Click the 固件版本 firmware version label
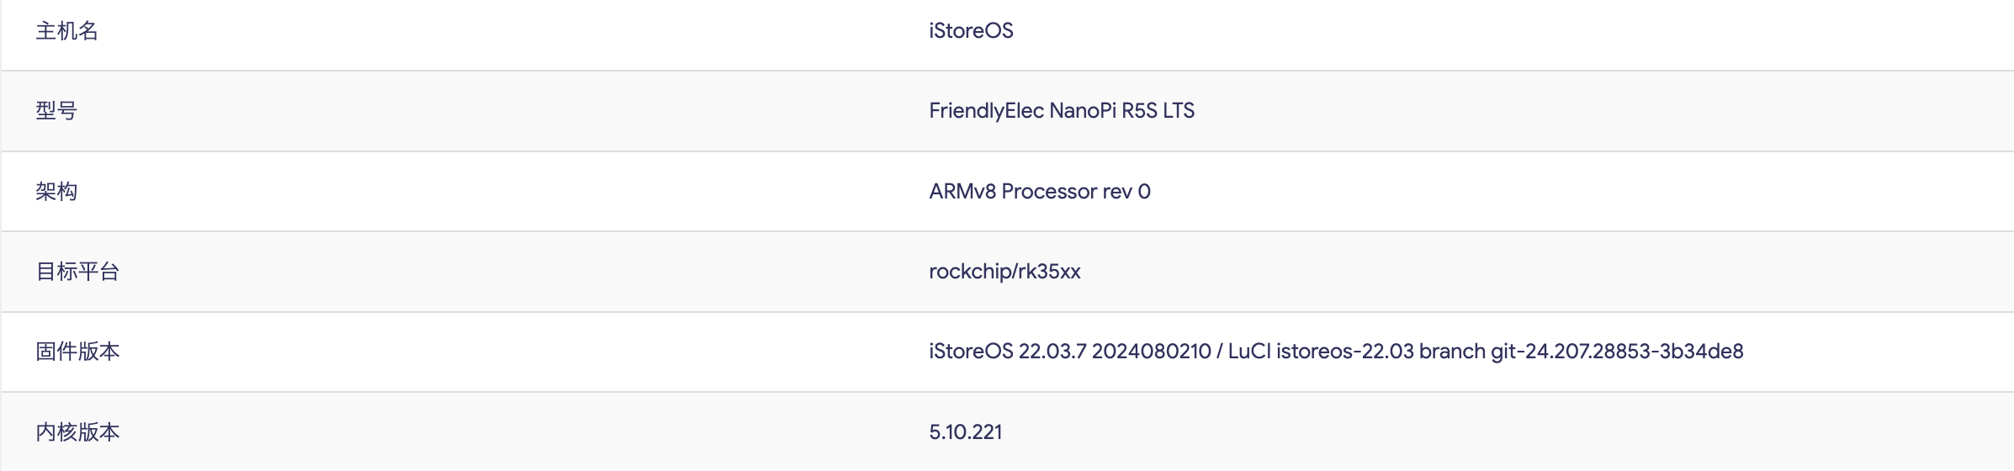 pyautogui.click(x=77, y=352)
